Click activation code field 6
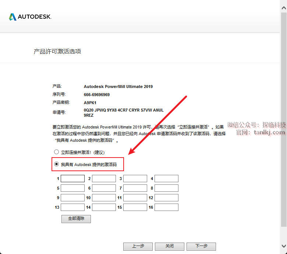 [104, 188]
